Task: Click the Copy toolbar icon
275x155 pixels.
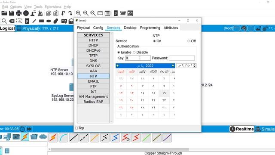Action: [49, 13]
